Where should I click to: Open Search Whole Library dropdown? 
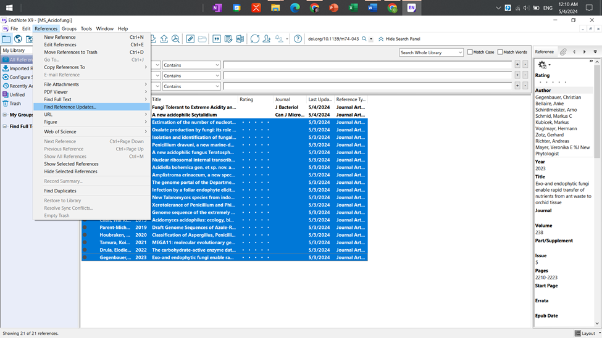tap(431, 52)
